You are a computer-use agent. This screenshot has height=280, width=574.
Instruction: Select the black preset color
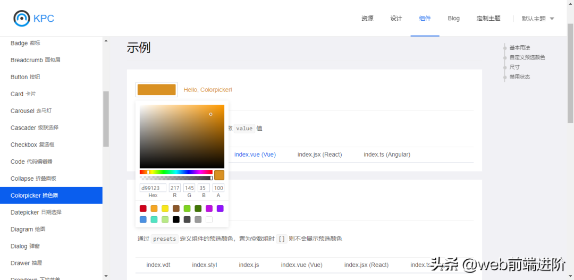176,219
